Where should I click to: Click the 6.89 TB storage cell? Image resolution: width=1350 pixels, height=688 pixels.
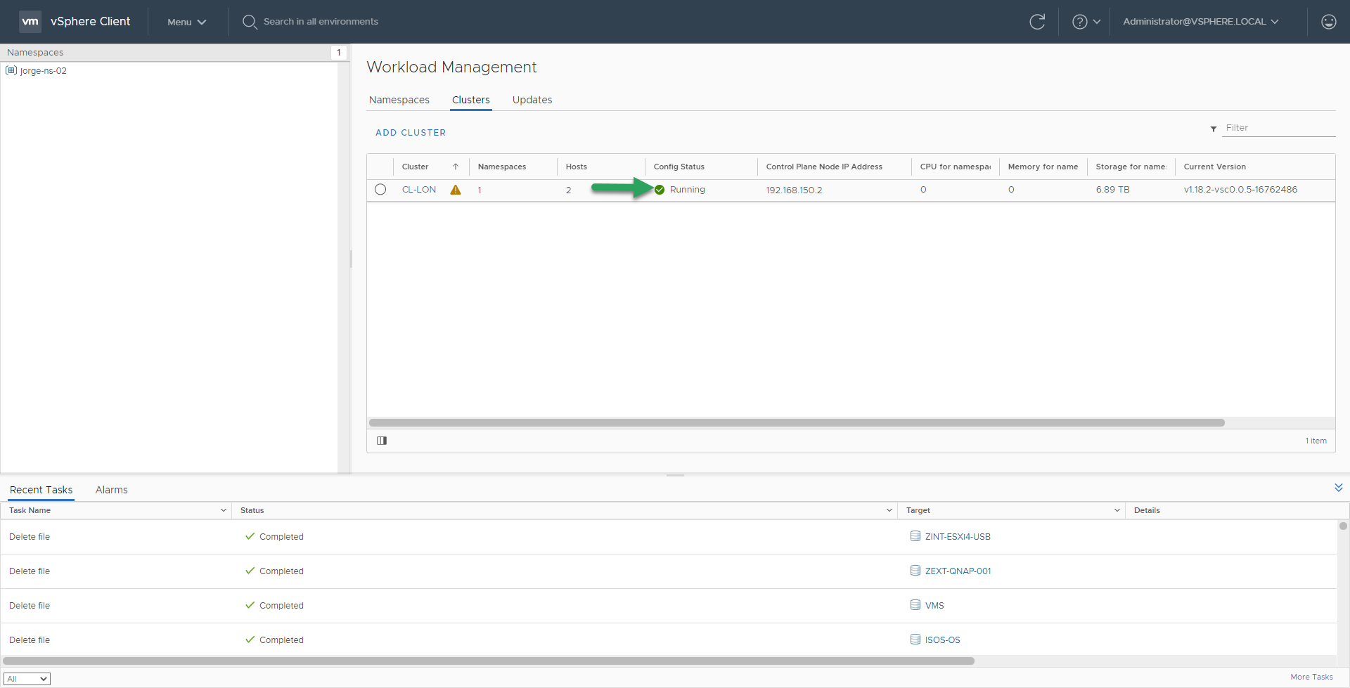click(x=1113, y=190)
